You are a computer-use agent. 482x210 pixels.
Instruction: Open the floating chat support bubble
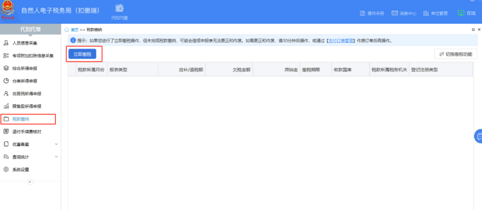478,136
